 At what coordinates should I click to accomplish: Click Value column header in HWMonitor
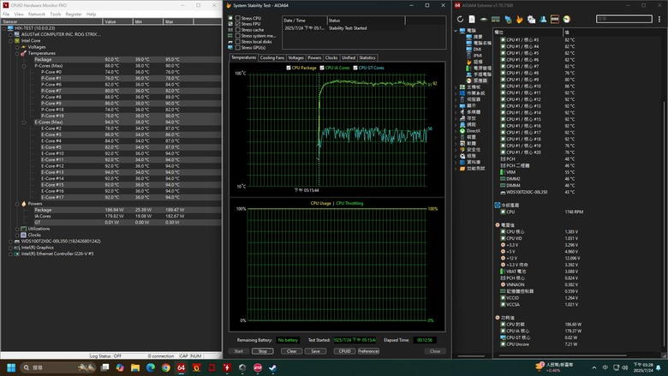117,21
